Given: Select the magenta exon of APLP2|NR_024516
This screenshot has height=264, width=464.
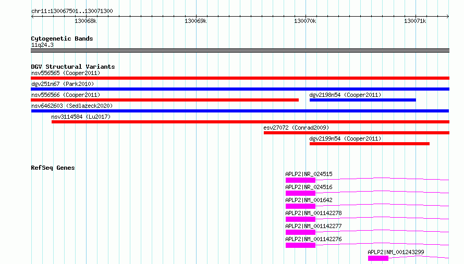Looking at the screenshot, I should click(x=300, y=193).
